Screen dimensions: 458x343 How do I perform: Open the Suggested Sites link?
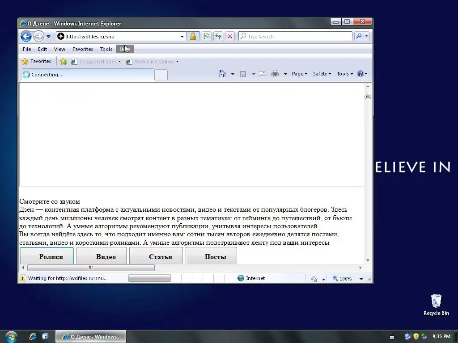point(96,62)
